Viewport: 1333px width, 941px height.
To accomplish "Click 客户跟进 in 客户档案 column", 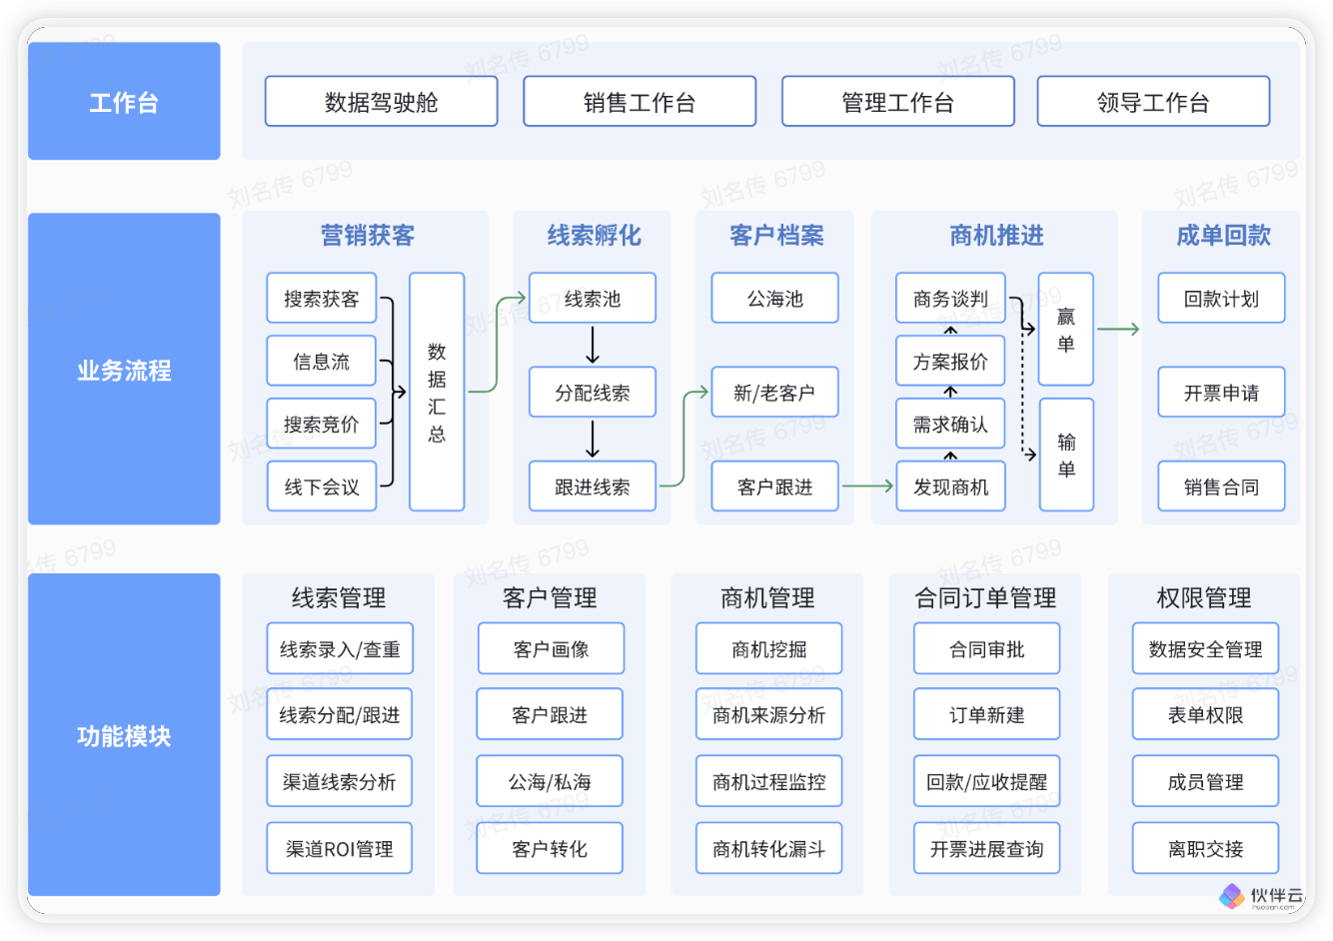I will pyautogui.click(x=774, y=486).
